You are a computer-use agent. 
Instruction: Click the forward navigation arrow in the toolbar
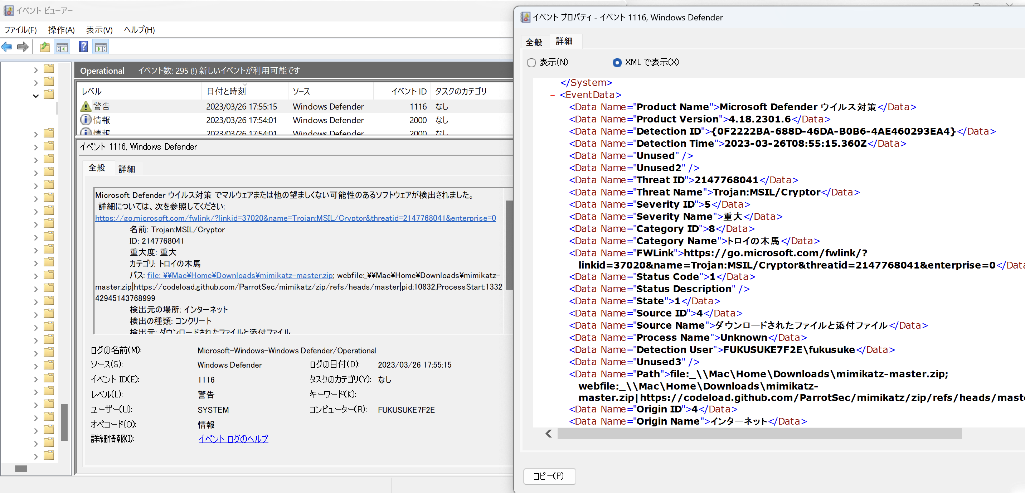23,47
